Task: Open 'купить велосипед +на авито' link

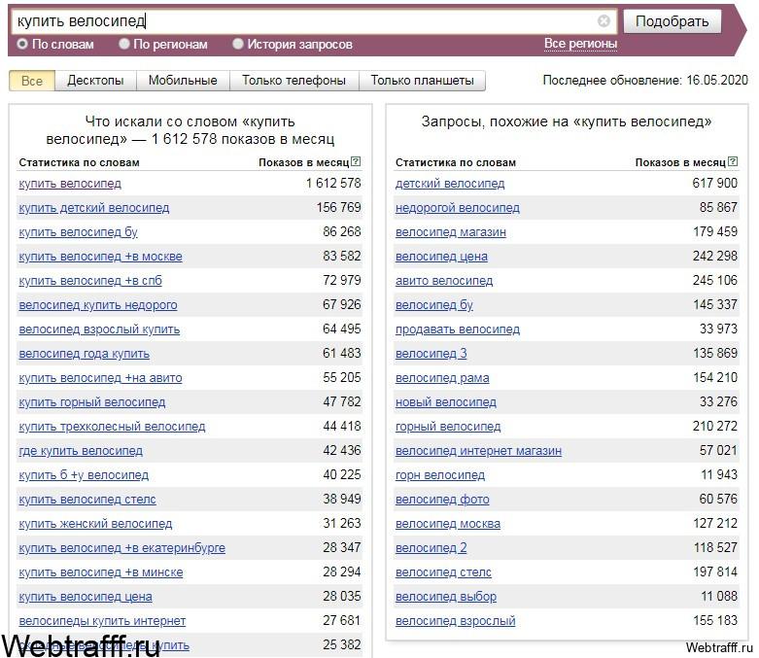Action: [x=100, y=378]
